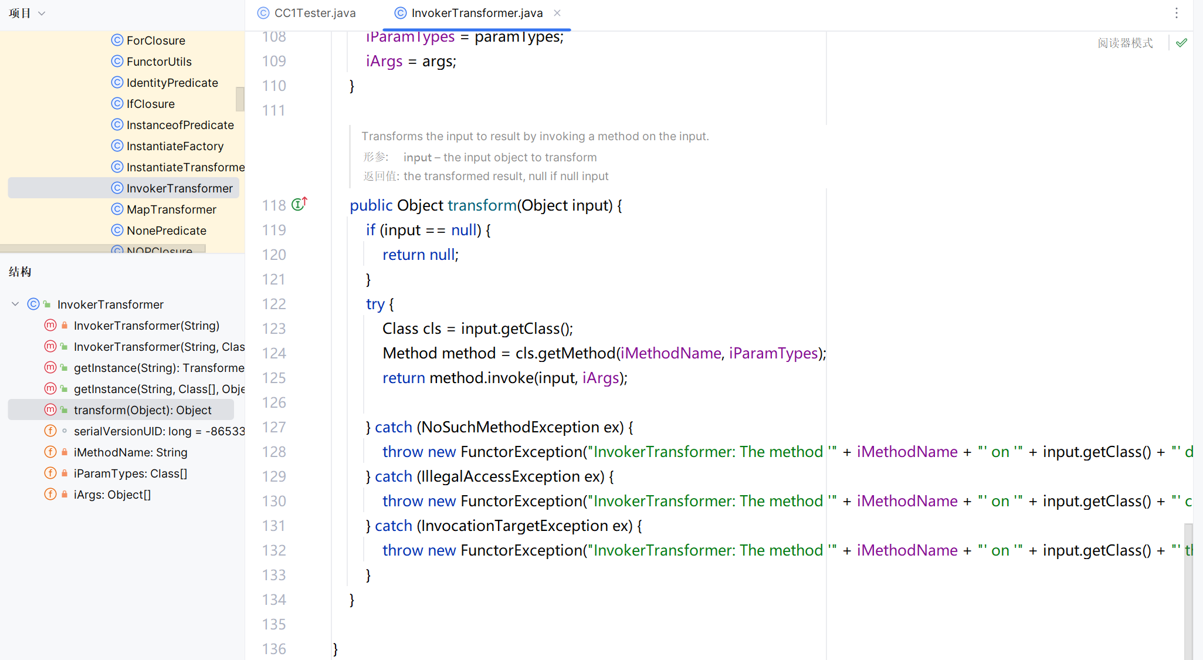The width and height of the screenshot is (1203, 660).
Task: Click the field icon beside serialVersionUID
Action: (x=50, y=431)
